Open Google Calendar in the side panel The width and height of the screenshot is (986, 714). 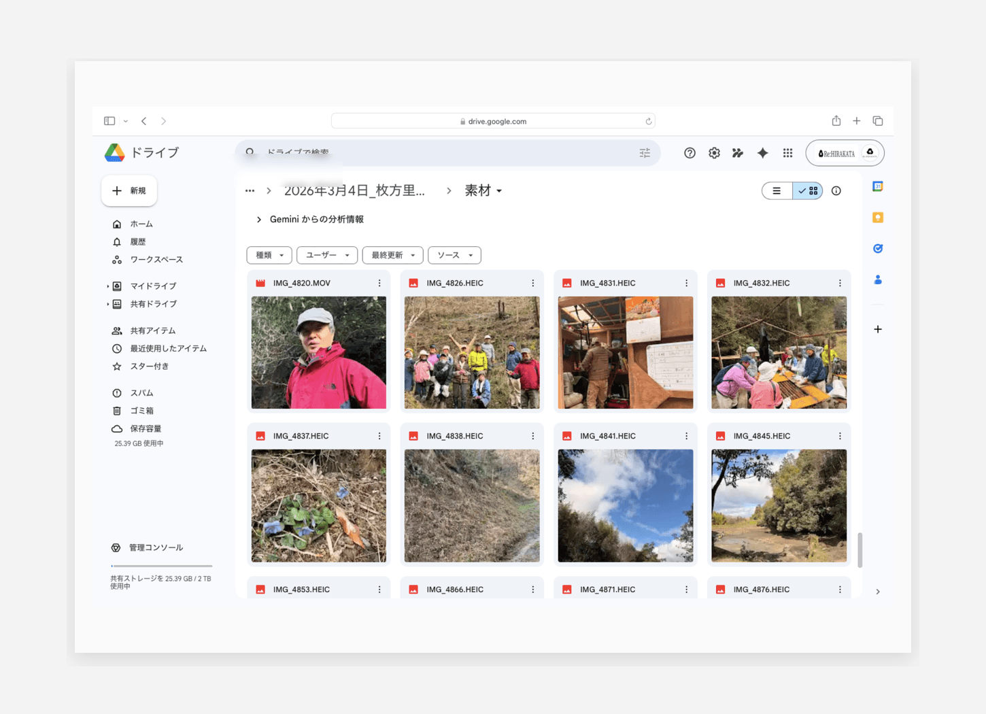877,186
